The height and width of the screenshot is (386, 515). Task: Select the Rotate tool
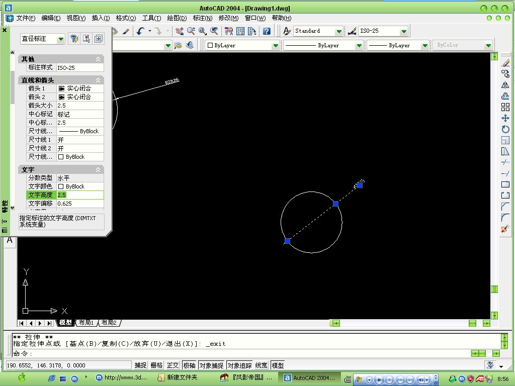pyautogui.click(x=505, y=129)
